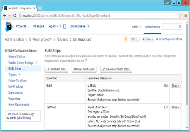Screen dimensions: 190x132
Task: Go to Version Control Settings in the sidebar
Action: [x=21, y=63]
